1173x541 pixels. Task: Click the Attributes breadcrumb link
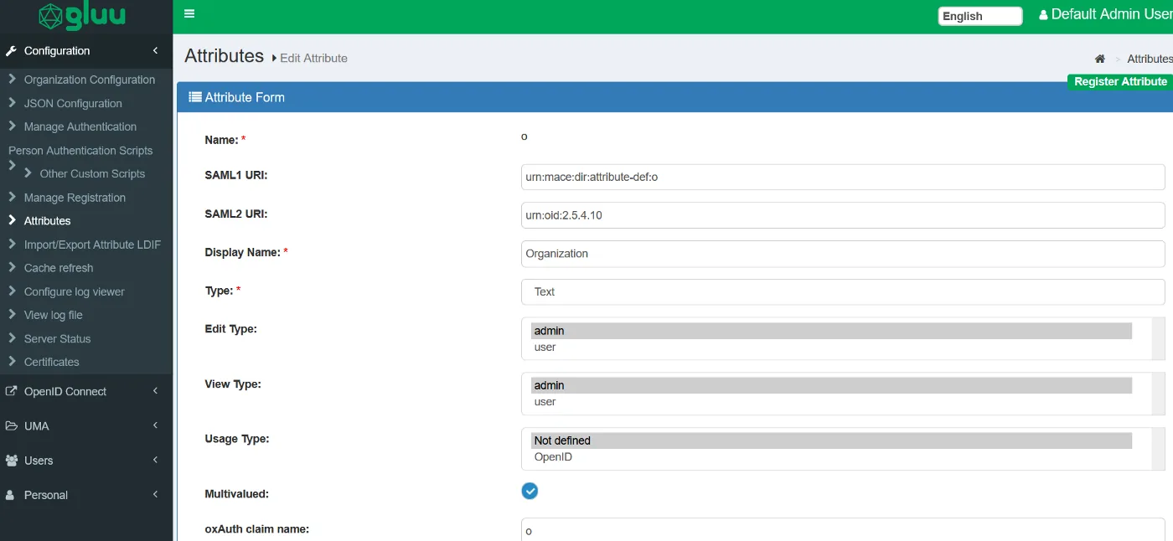[1150, 59]
